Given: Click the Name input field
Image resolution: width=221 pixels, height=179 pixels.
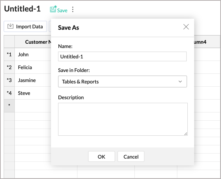Looking at the screenshot, I should pos(122,57).
